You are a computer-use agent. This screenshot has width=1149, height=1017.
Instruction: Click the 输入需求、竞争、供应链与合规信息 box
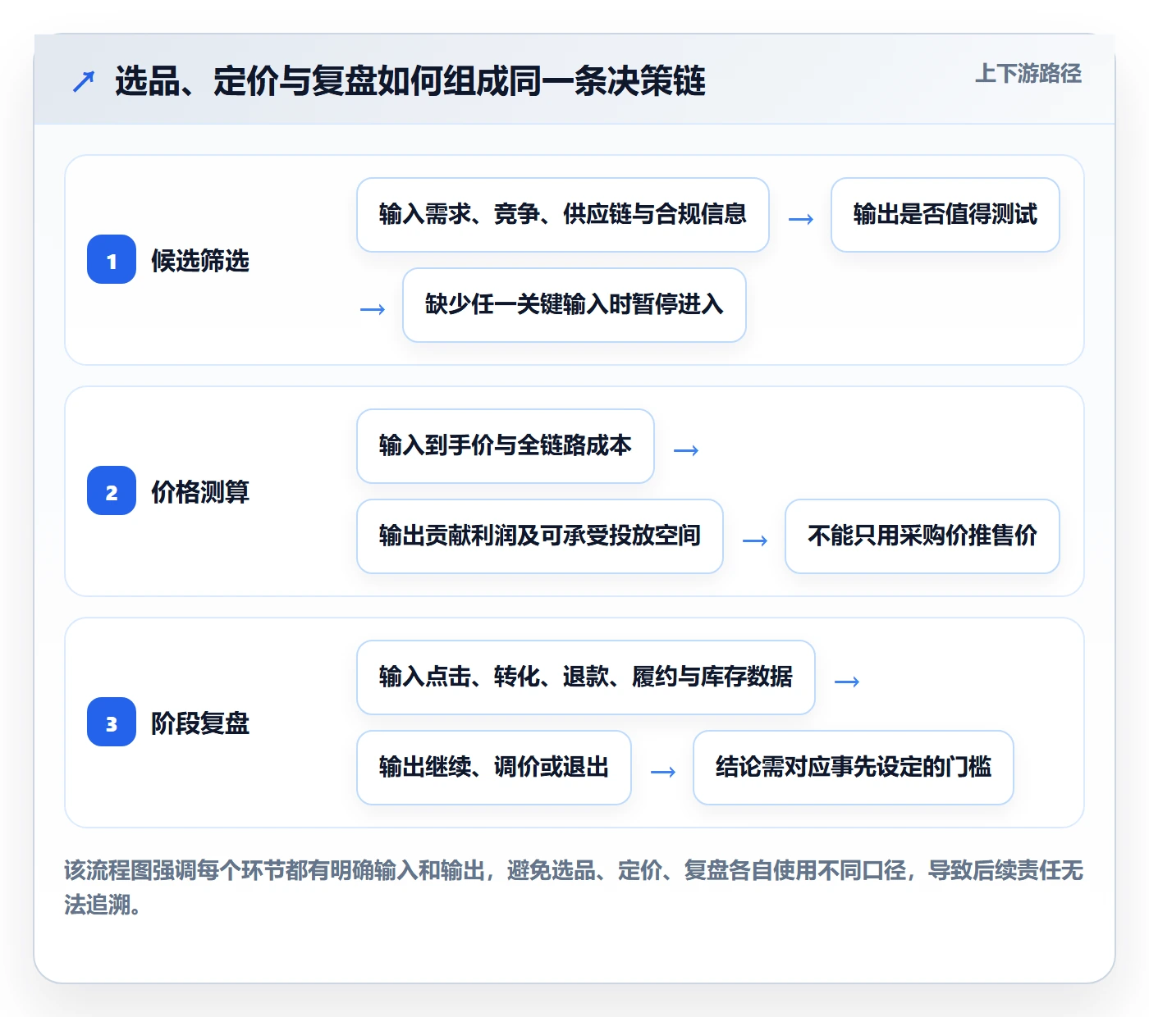pos(563,215)
